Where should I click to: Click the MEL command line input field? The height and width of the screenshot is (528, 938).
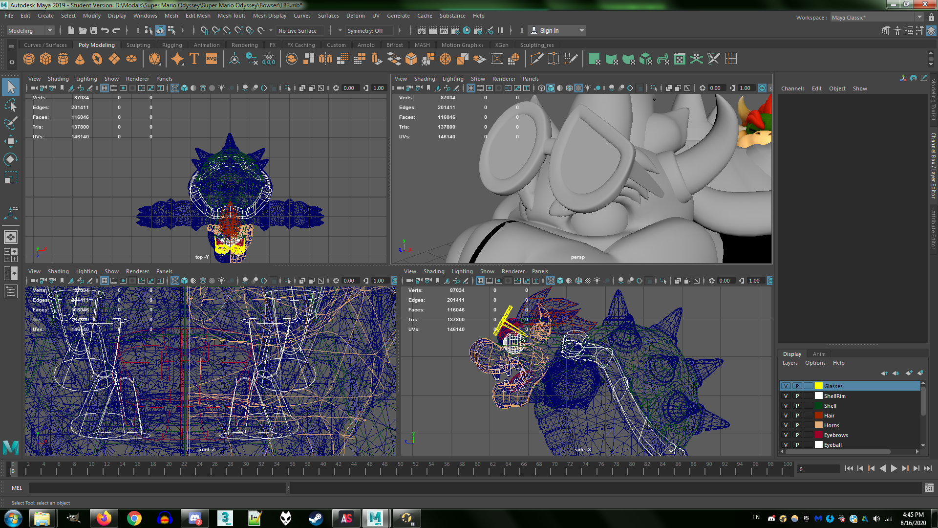[157, 488]
